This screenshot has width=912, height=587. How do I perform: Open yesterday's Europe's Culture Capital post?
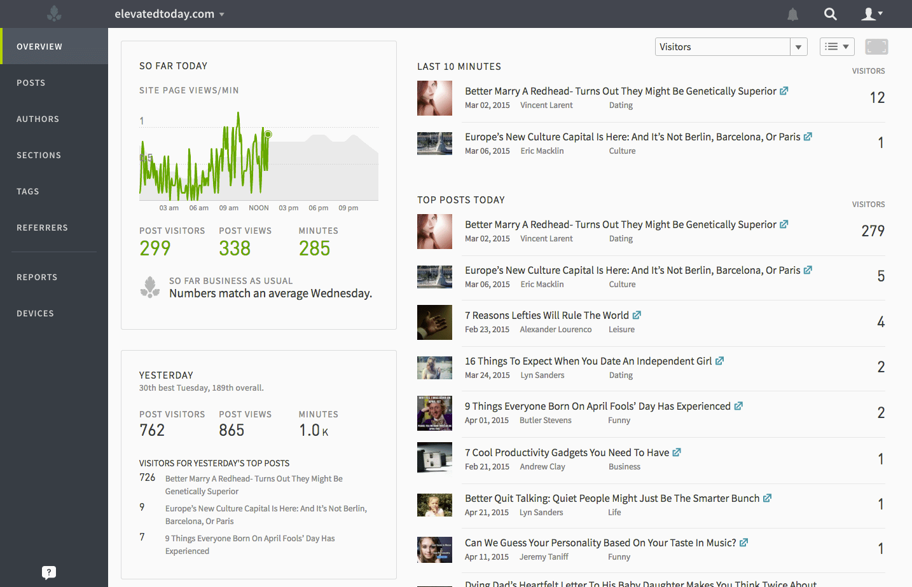click(x=266, y=515)
